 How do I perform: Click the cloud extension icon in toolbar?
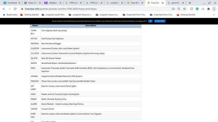point(203,9)
